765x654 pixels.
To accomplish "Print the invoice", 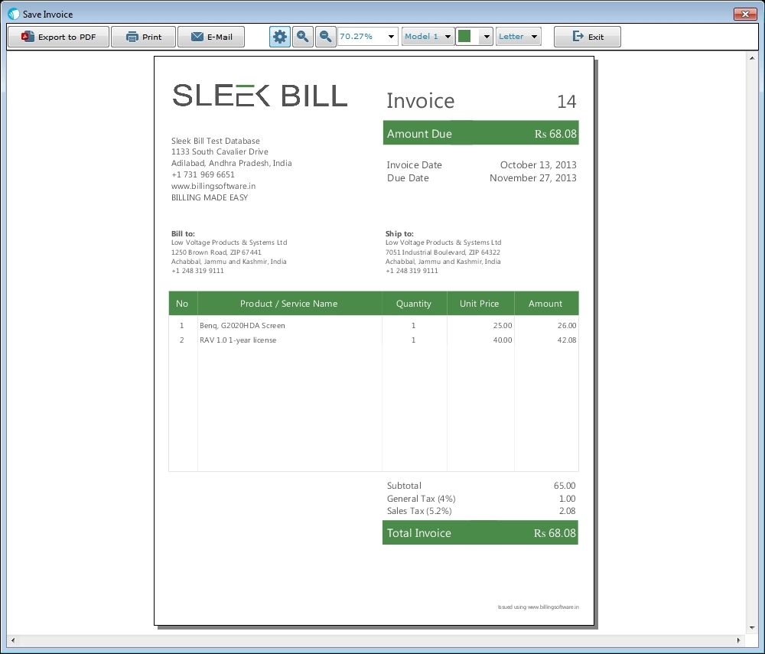I will point(144,37).
